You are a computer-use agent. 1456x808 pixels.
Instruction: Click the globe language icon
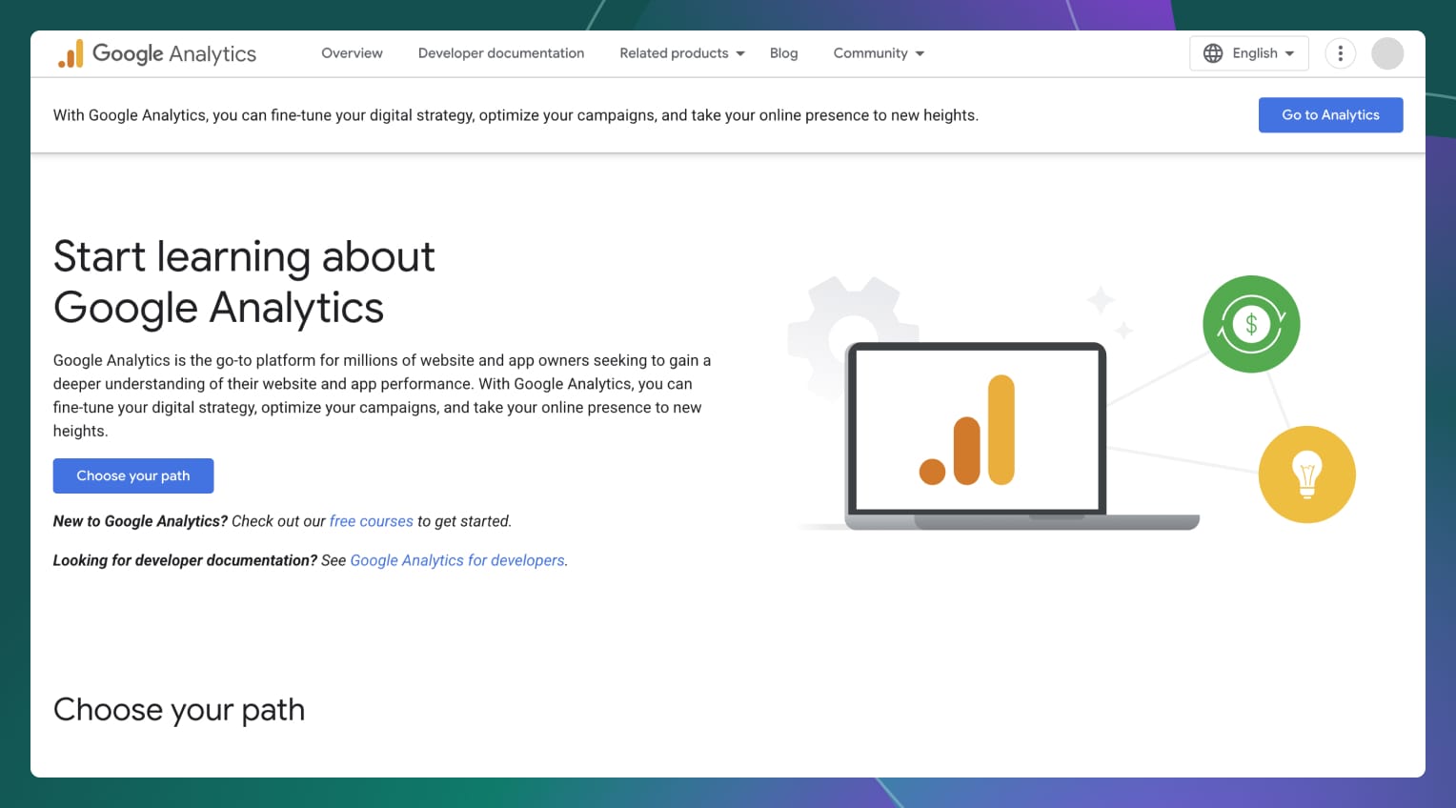[1213, 53]
